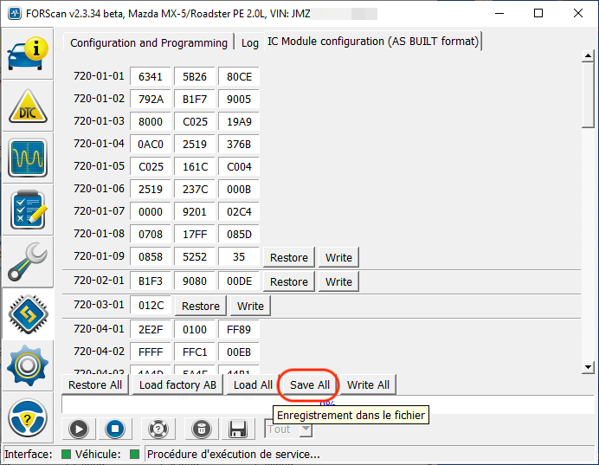
Task: Click the 17FF field in row 720-01-08
Action: click(195, 235)
